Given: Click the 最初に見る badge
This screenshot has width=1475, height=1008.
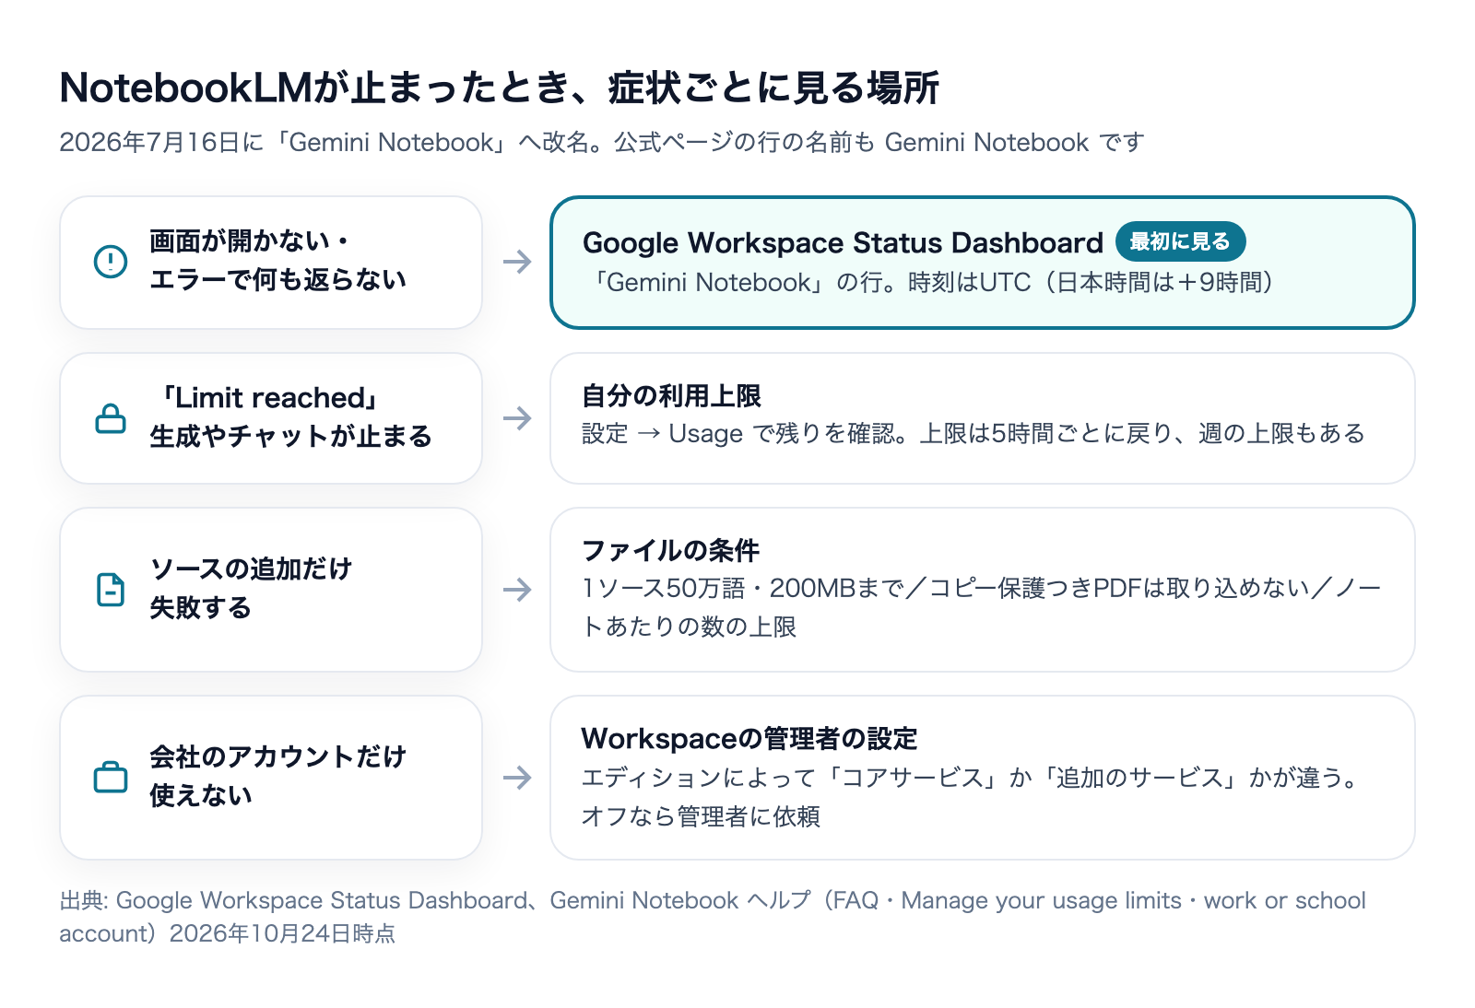Looking at the screenshot, I should (x=1180, y=241).
